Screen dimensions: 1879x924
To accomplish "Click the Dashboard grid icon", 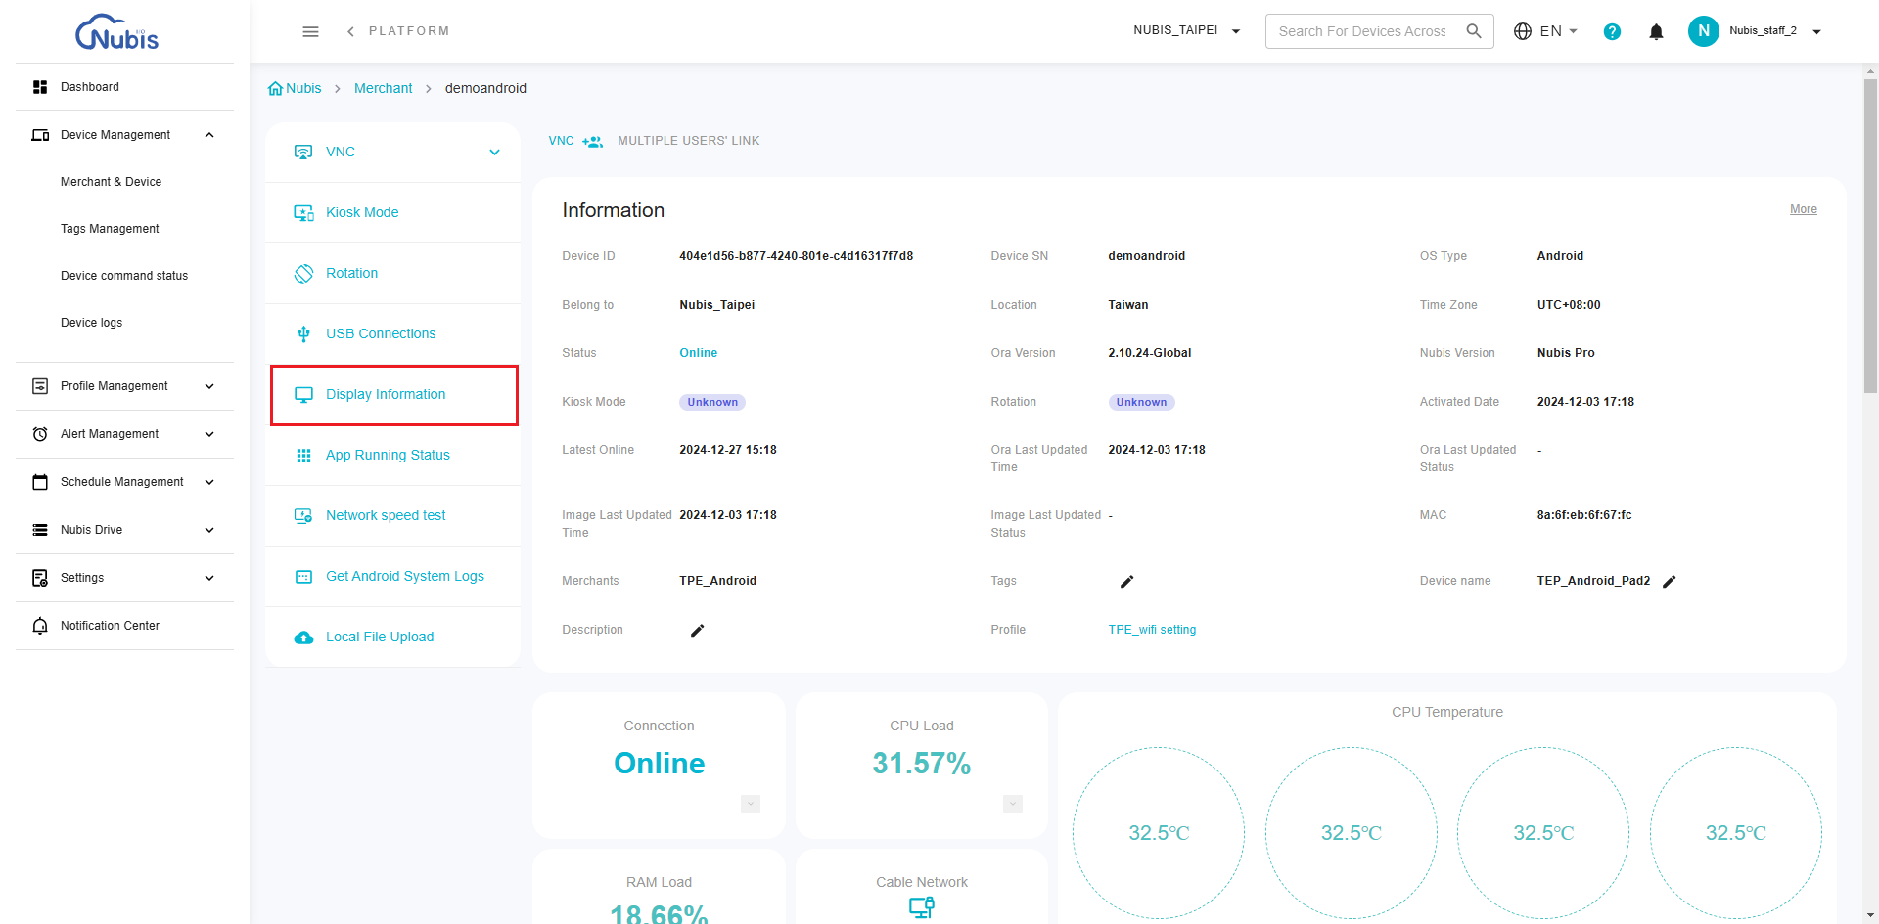I will [40, 87].
